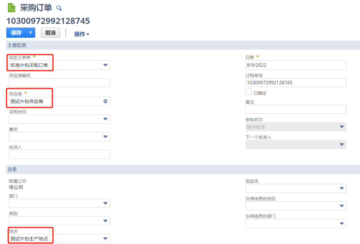Viewport: 360px width, 244px height.
Task: Click the 主要信息 section header
Action: point(183,45)
